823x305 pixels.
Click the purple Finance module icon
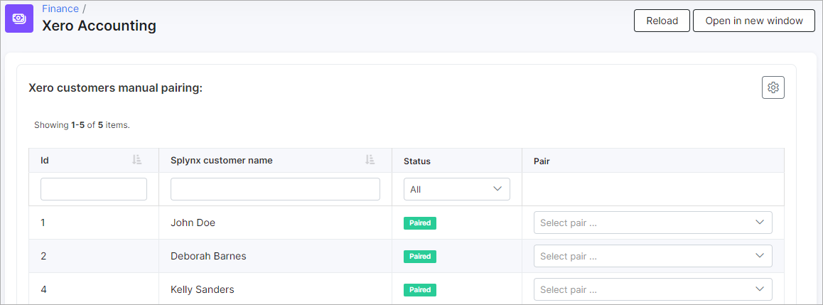[19, 18]
